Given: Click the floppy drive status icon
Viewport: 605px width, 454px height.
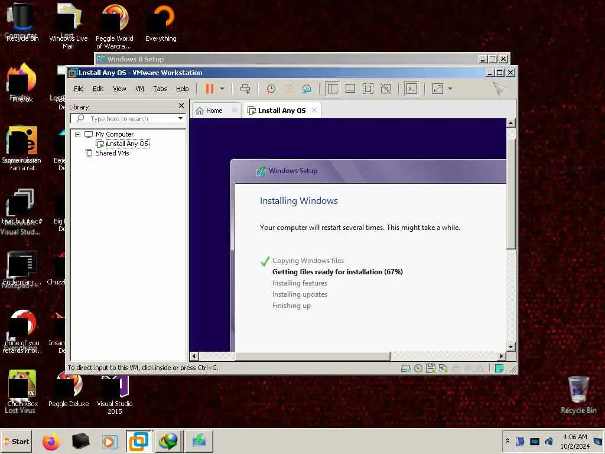Looking at the screenshot, I should [431, 369].
